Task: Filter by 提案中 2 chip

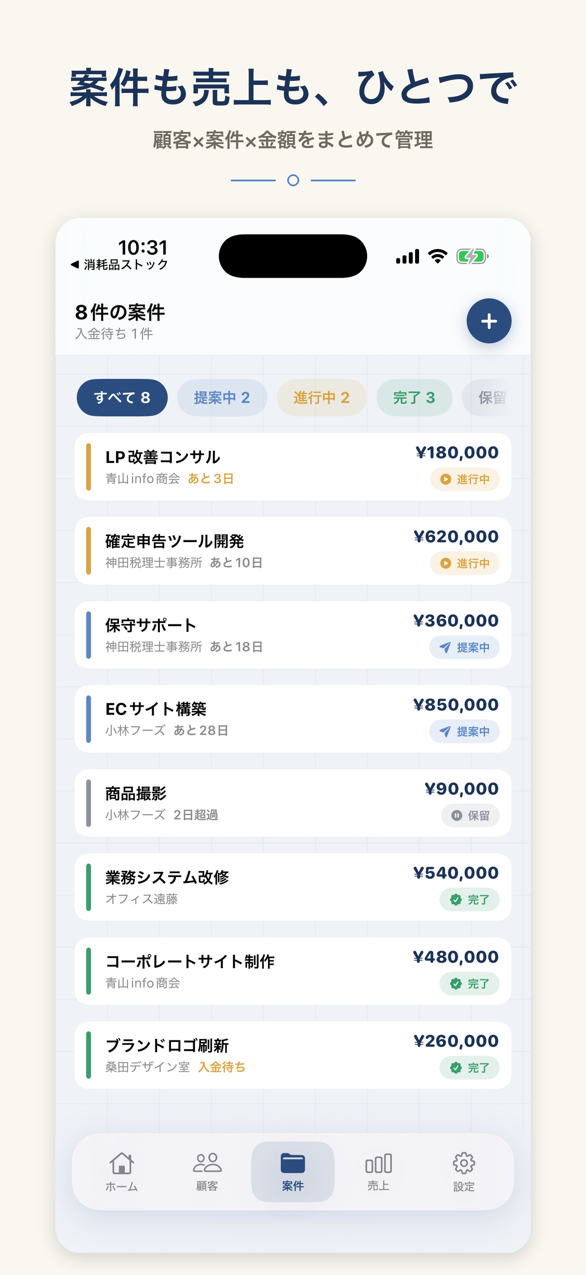Action: click(x=222, y=397)
